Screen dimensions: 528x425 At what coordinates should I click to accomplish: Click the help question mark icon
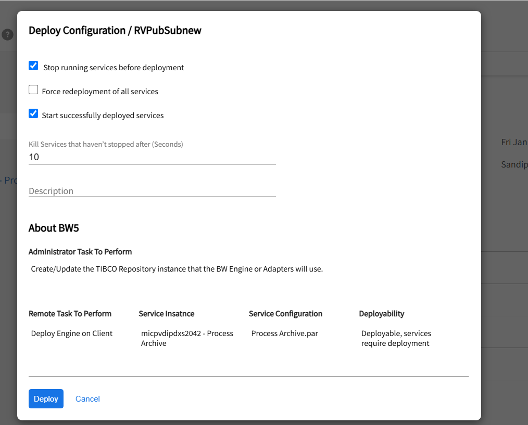point(7,35)
